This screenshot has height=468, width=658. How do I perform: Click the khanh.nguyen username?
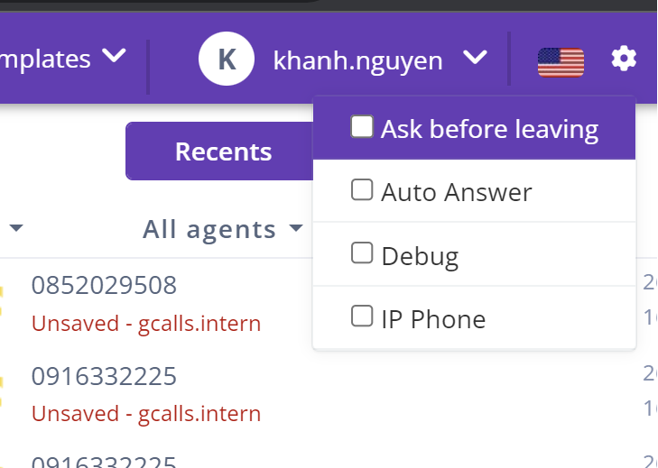click(357, 60)
